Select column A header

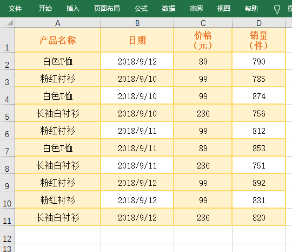tap(58, 23)
